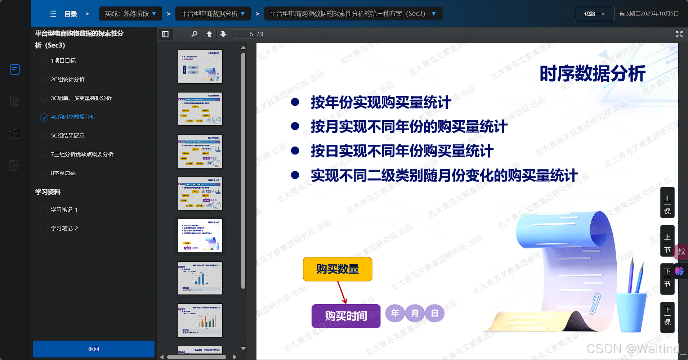Click the thumbnail panel vertical scrollbar
688x360 pixels.
243,171
